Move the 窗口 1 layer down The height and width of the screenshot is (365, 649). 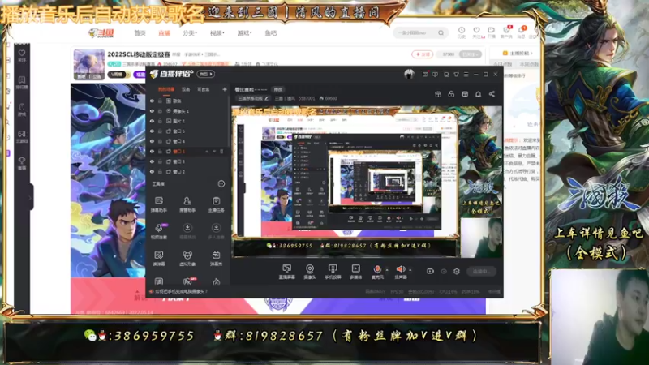214,152
